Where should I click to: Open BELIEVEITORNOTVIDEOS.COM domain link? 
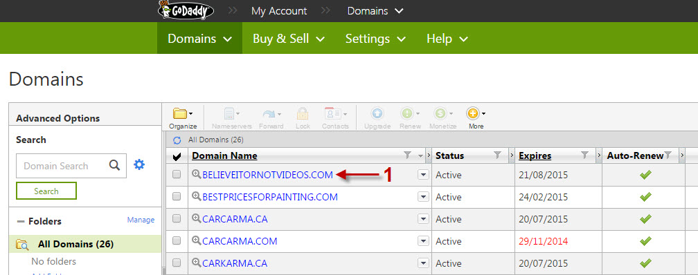267,175
